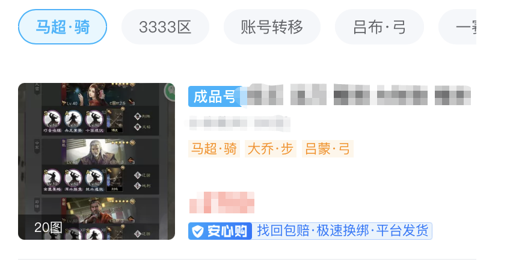The width and height of the screenshot is (510, 262).
Task: Click the 安心购 shield checkmark icon
Action: point(197,231)
